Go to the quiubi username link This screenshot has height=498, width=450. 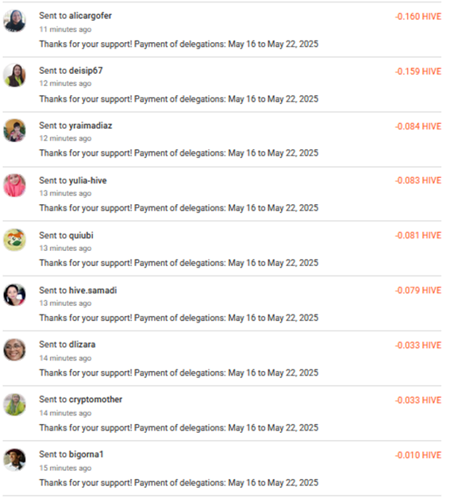pyautogui.click(x=81, y=236)
